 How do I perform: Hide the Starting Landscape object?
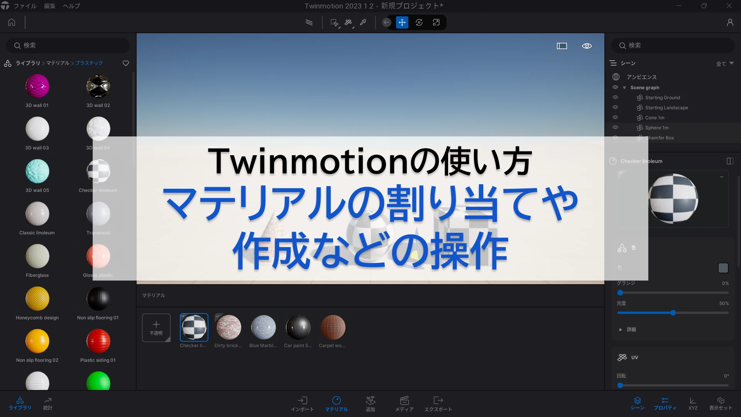[x=615, y=107]
